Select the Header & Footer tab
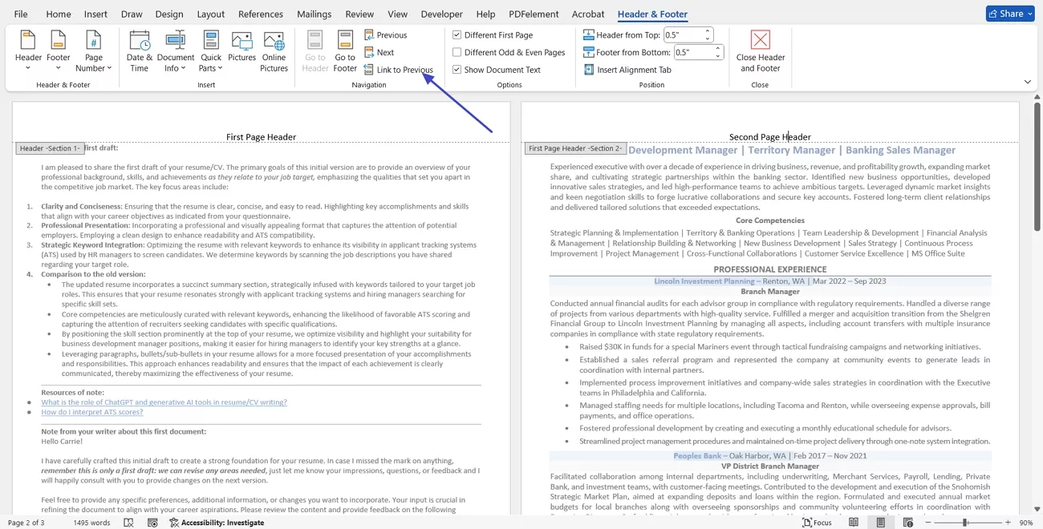1043x529 pixels. [x=652, y=14]
